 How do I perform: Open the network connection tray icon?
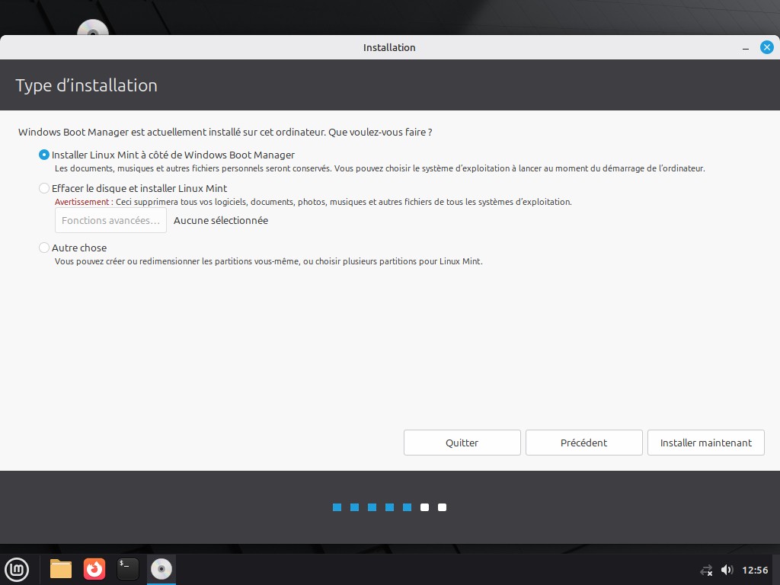click(706, 570)
